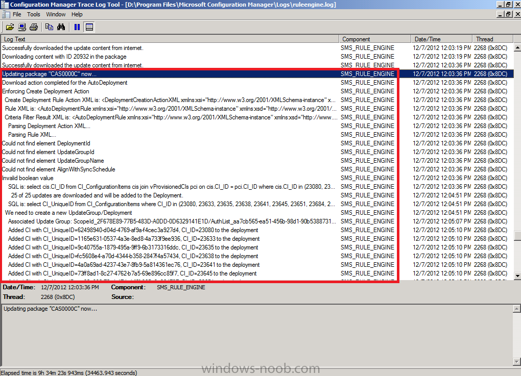Select row 'Parsing Deployment Action XML...'
The height and width of the screenshot is (376, 521).
coord(257,126)
